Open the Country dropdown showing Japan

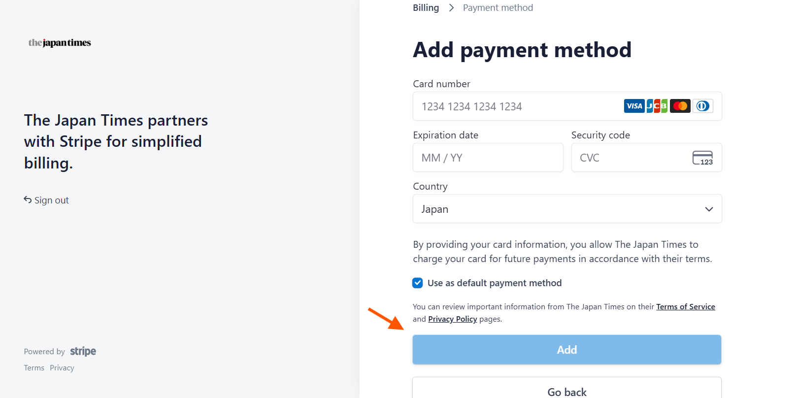click(x=567, y=209)
